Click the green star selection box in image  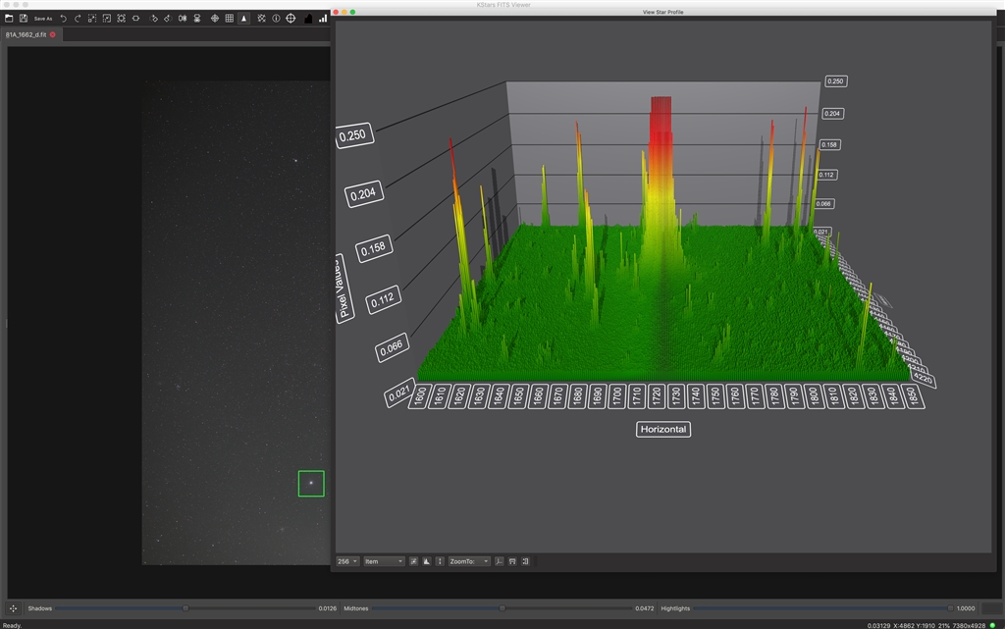coord(311,484)
